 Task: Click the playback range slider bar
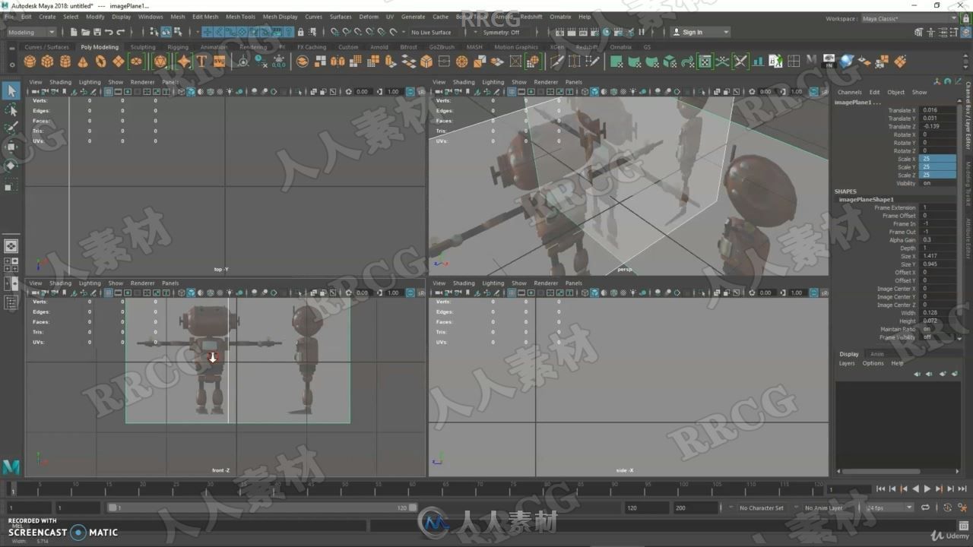pos(262,507)
